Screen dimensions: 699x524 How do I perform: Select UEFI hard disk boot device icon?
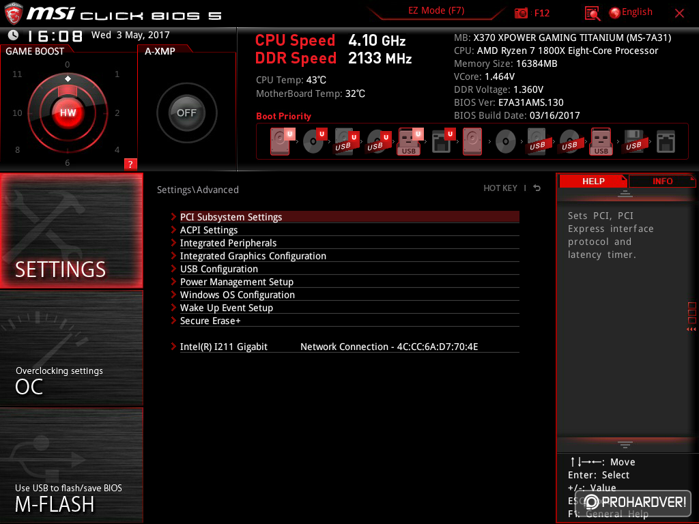[x=282, y=141]
